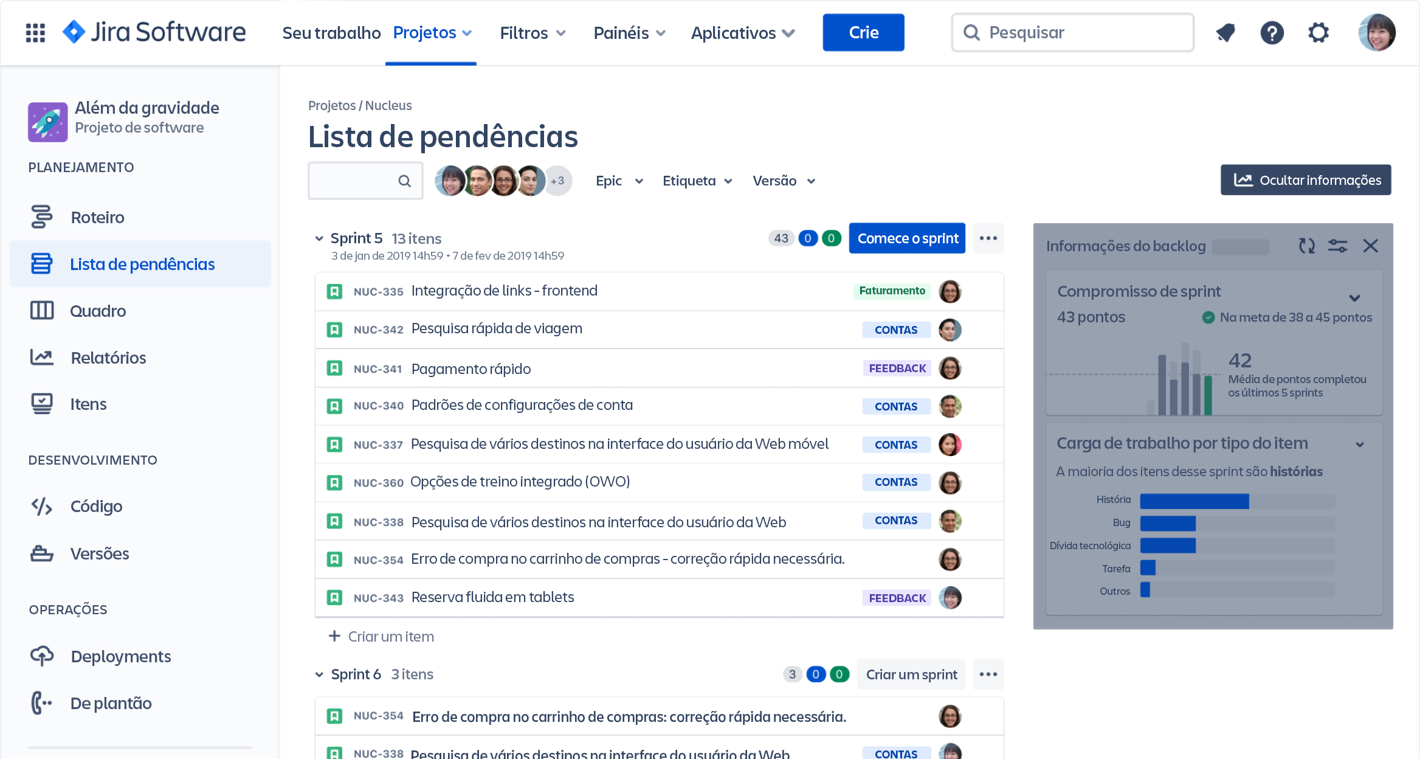Open the Jira apps grid icon
Image resolution: width=1420 pixels, height=759 pixels.
point(35,32)
